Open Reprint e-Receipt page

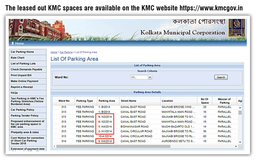tap(22, 87)
